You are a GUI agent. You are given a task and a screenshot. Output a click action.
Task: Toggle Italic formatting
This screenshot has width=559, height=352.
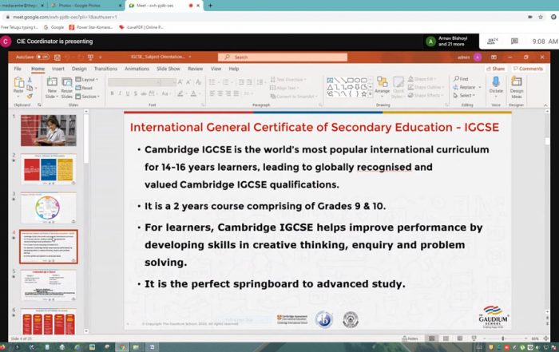coord(120,93)
